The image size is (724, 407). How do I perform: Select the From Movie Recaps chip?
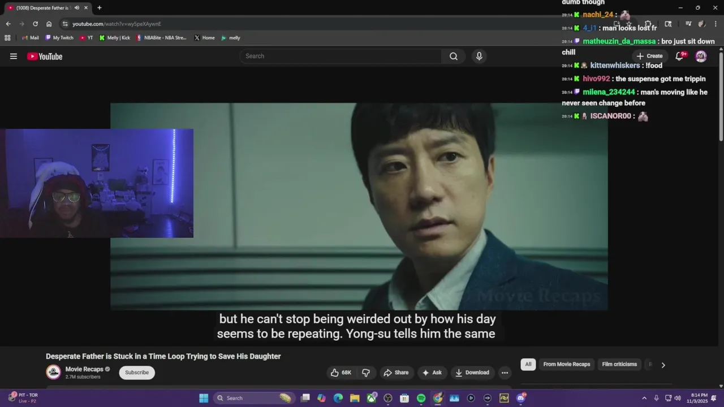coord(566,365)
